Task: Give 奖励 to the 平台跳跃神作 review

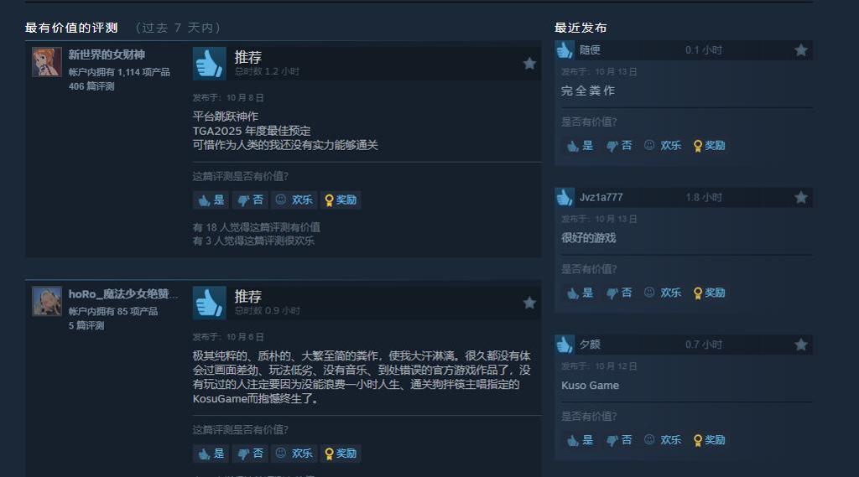Action: point(341,200)
